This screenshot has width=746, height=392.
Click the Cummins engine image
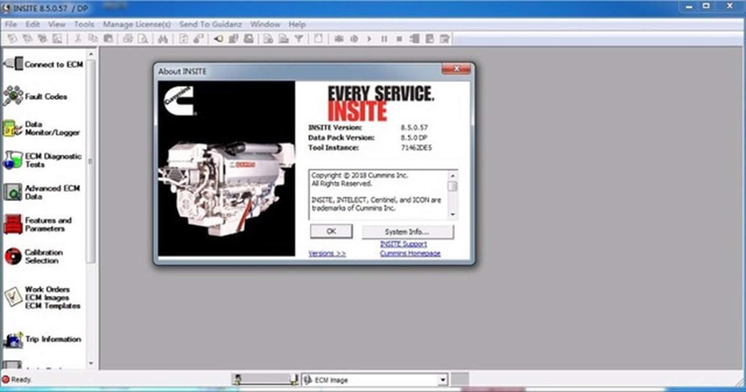tap(227, 189)
